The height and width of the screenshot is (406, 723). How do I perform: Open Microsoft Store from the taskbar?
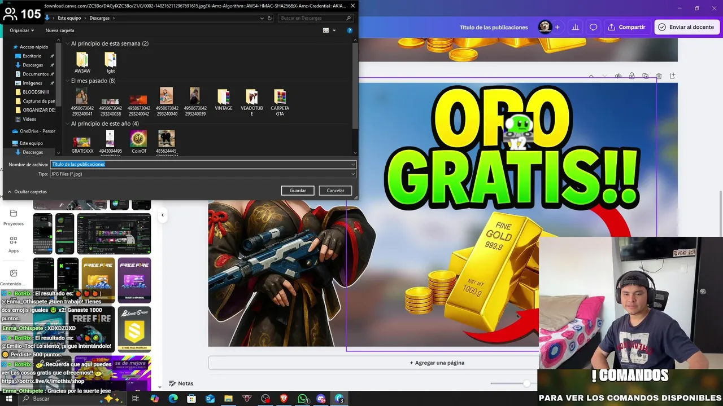point(191,399)
